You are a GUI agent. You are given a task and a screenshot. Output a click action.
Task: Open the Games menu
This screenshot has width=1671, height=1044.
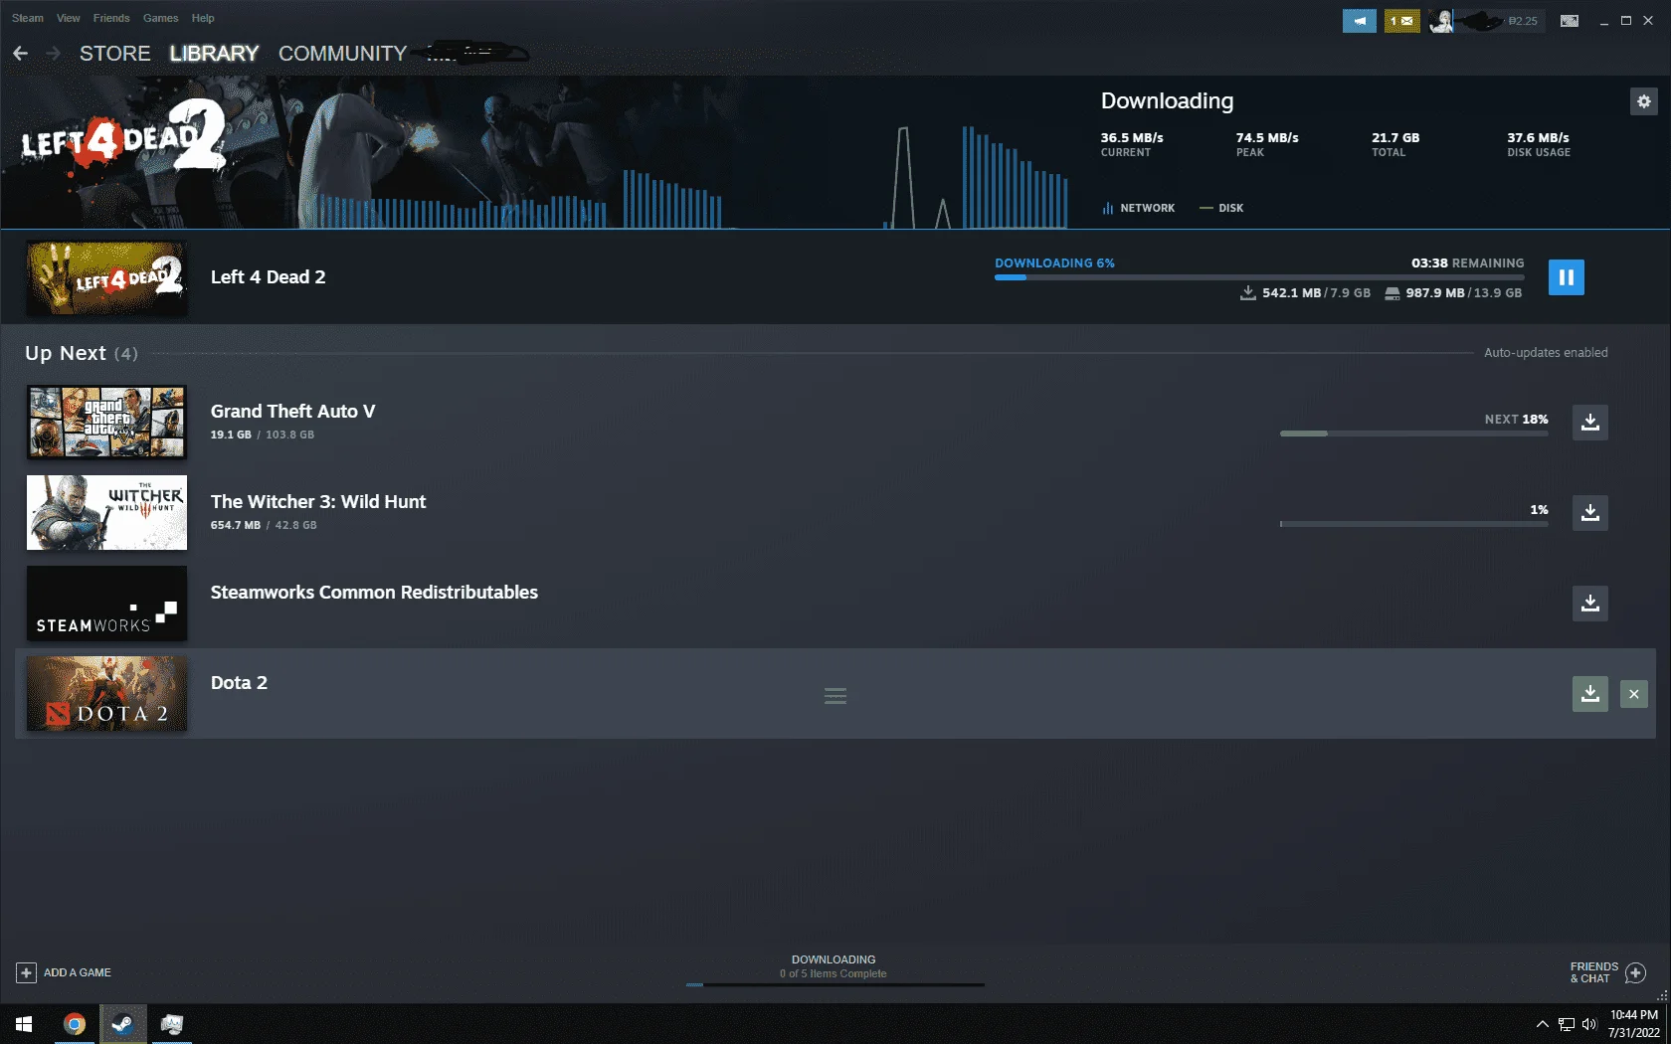160,18
